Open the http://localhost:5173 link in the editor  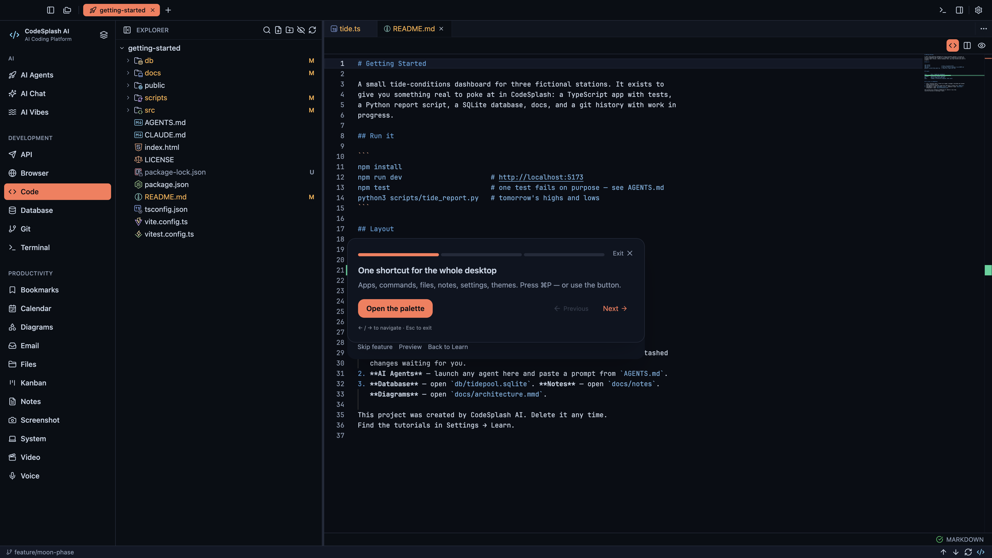(541, 177)
